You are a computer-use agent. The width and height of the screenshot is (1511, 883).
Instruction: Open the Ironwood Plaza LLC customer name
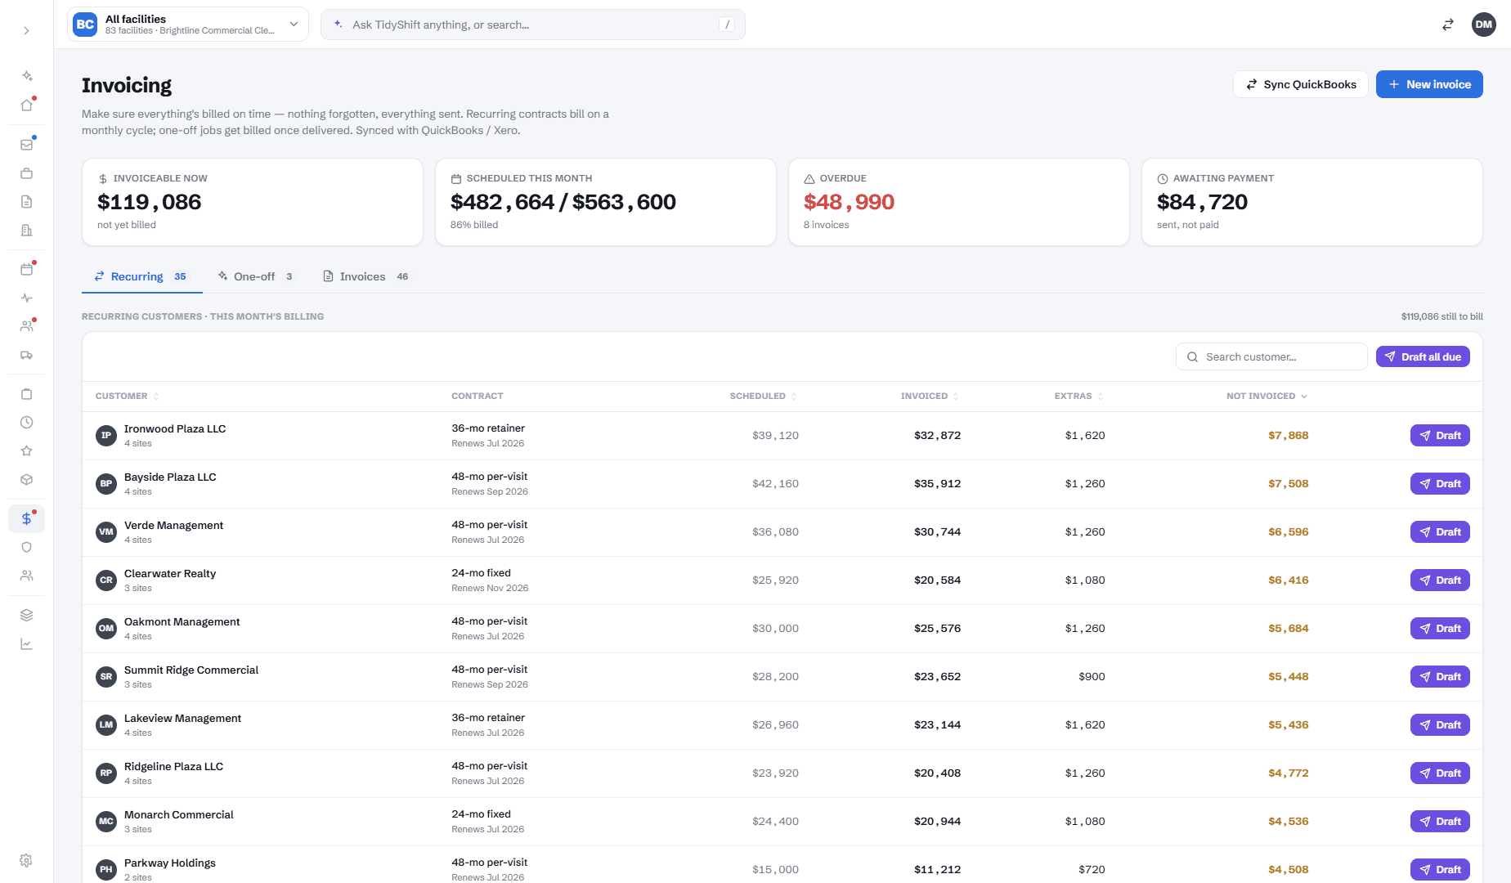click(x=175, y=428)
